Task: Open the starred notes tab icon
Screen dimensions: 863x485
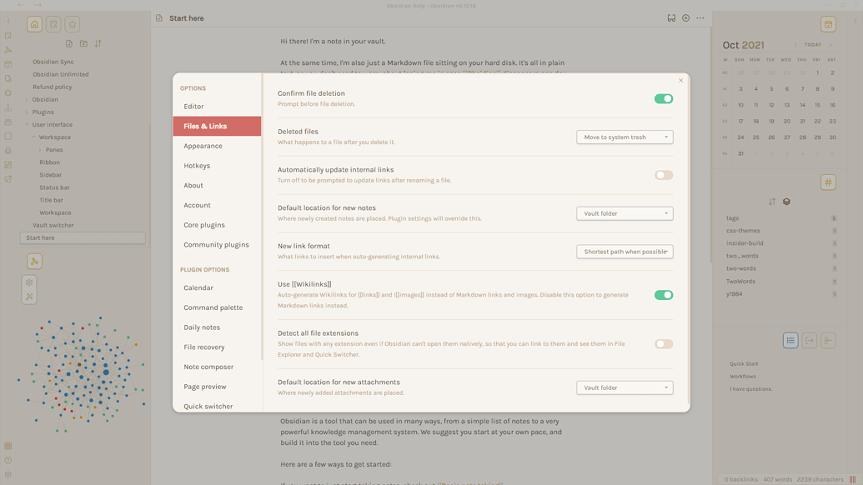Action: point(72,24)
